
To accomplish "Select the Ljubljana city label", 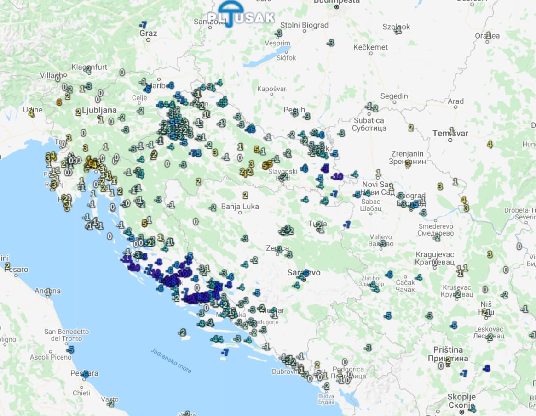I will pyautogui.click(x=99, y=110).
